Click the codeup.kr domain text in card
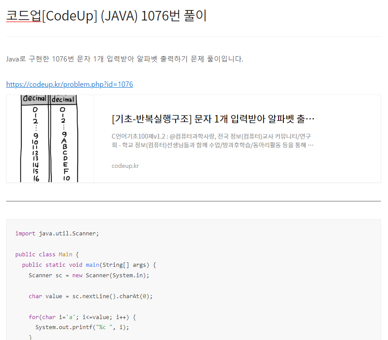The height and width of the screenshot is (340, 388). coord(125,166)
